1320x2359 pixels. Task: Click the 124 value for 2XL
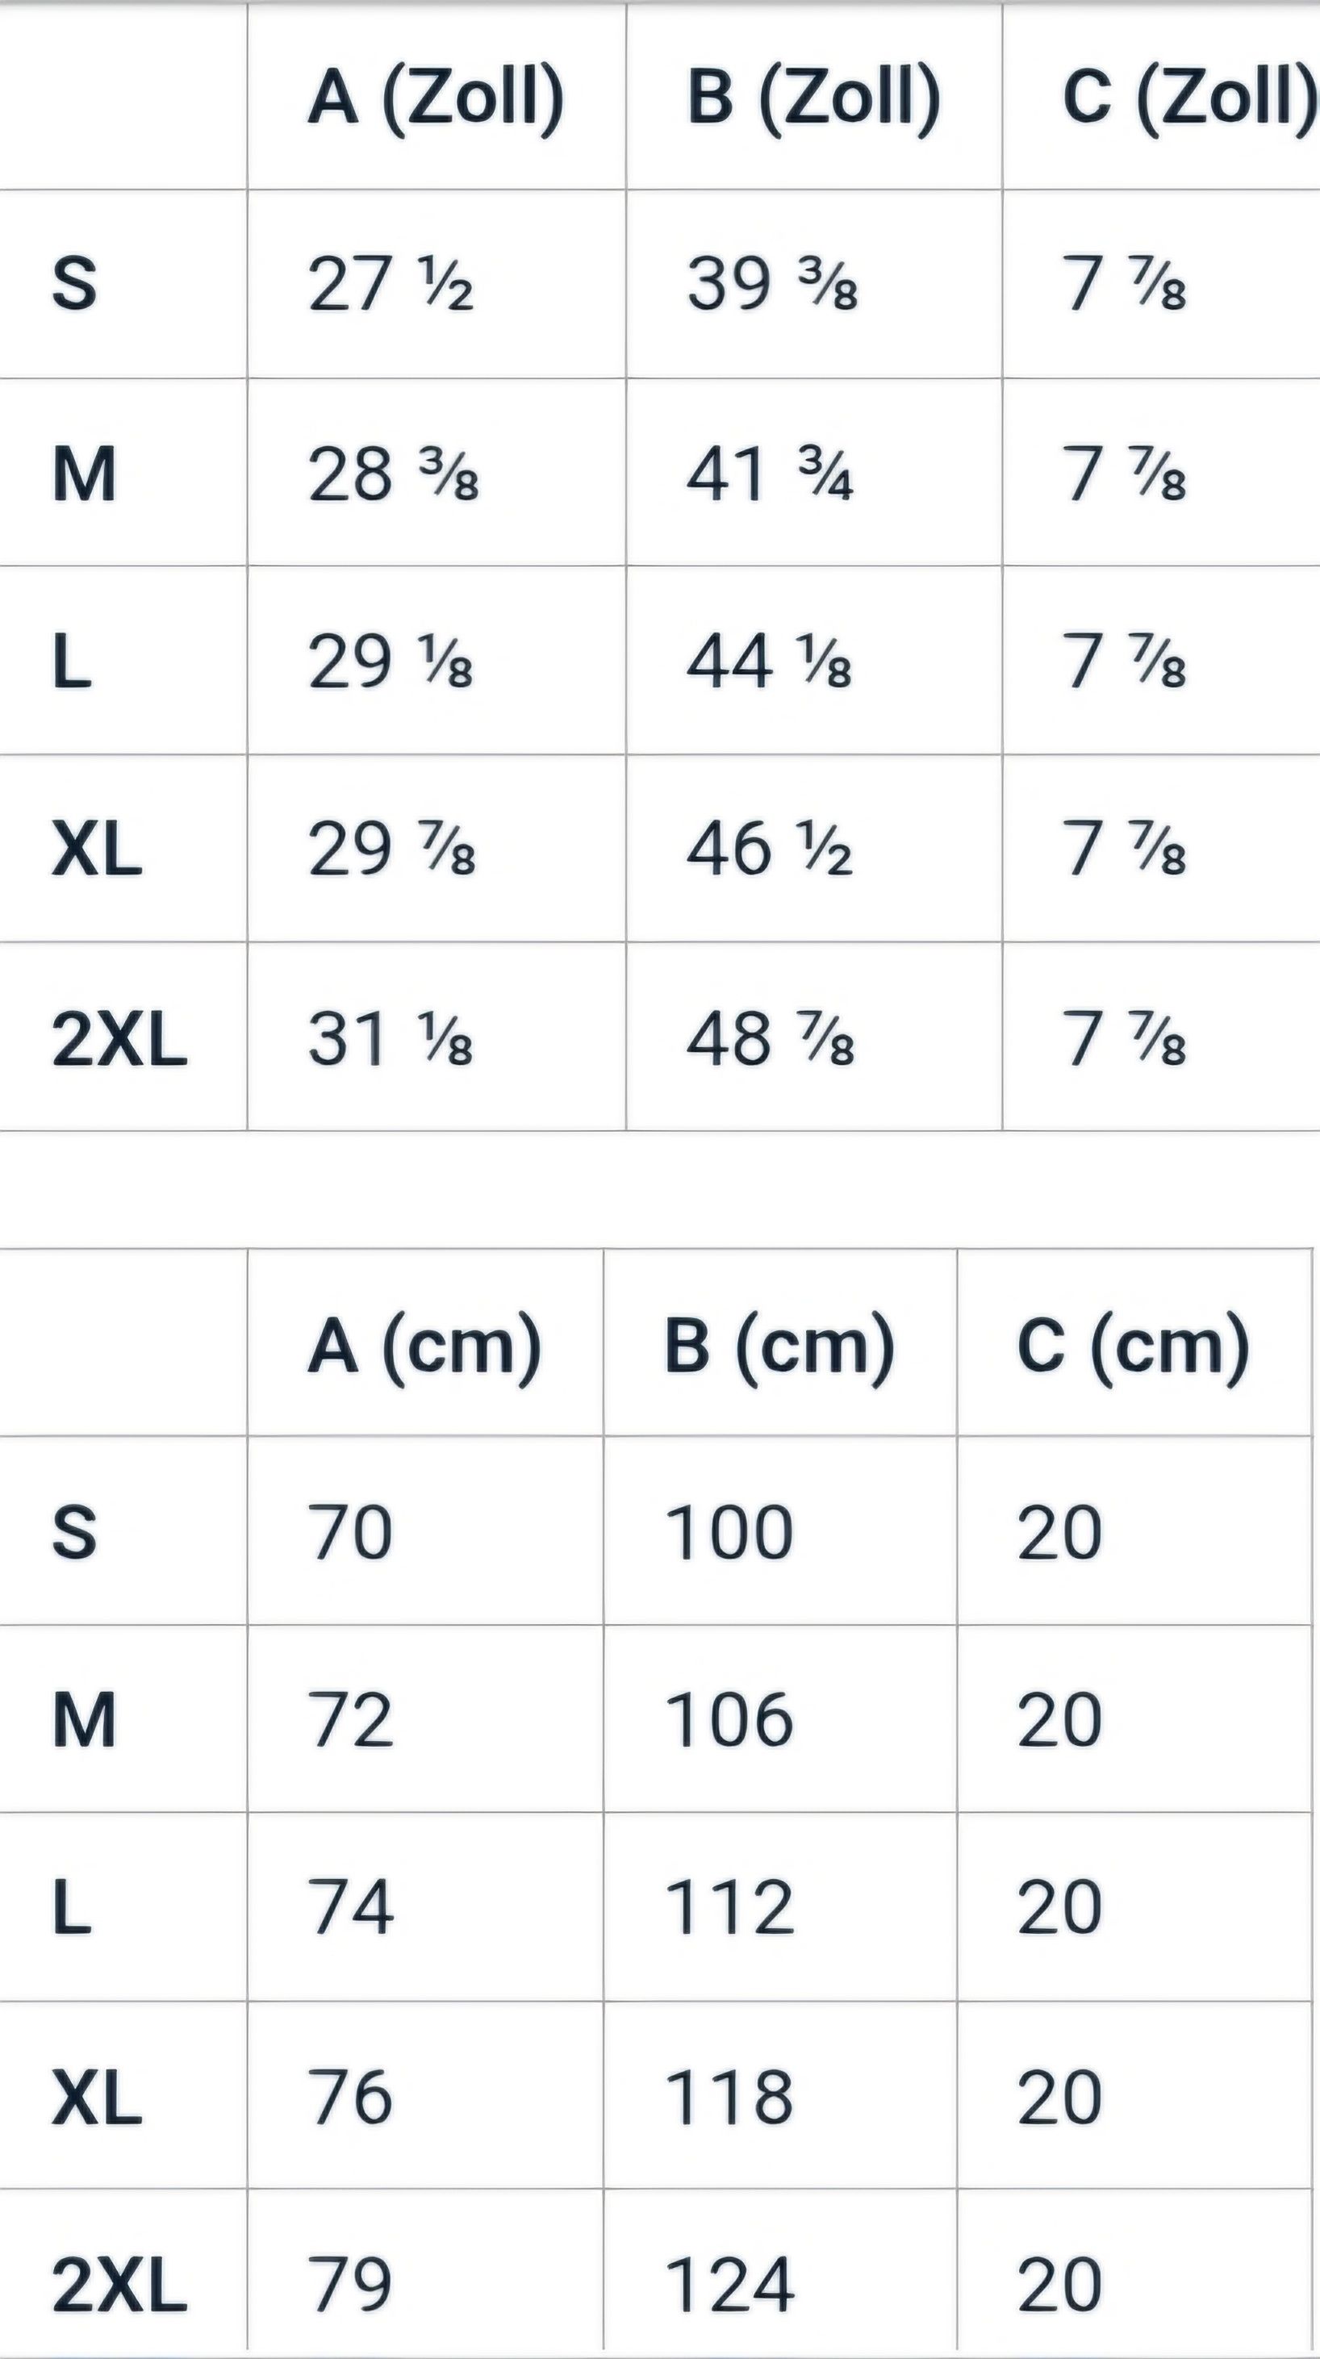point(730,2286)
